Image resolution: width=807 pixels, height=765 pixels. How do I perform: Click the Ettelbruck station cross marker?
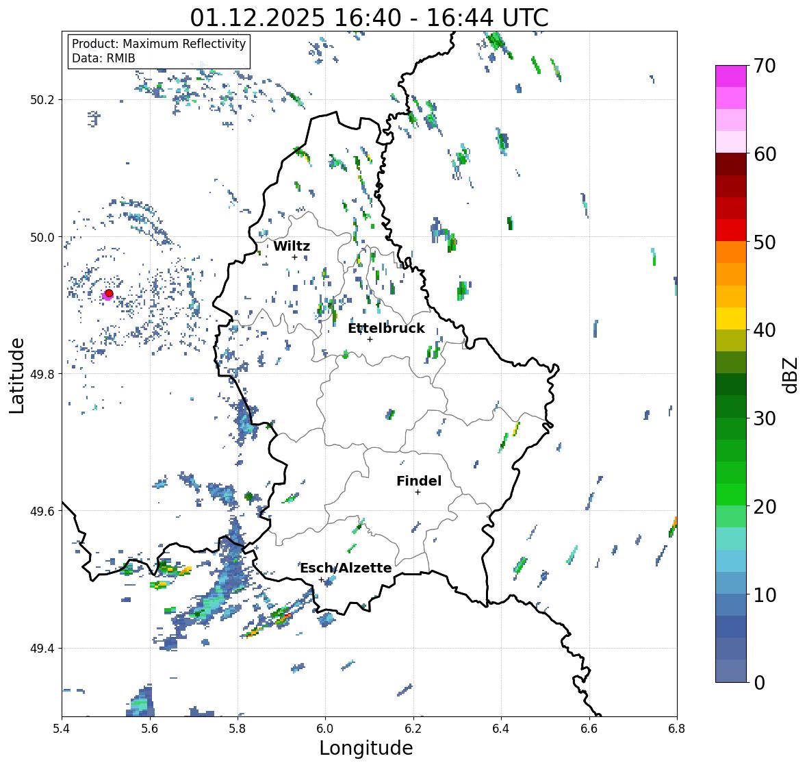[370, 339]
